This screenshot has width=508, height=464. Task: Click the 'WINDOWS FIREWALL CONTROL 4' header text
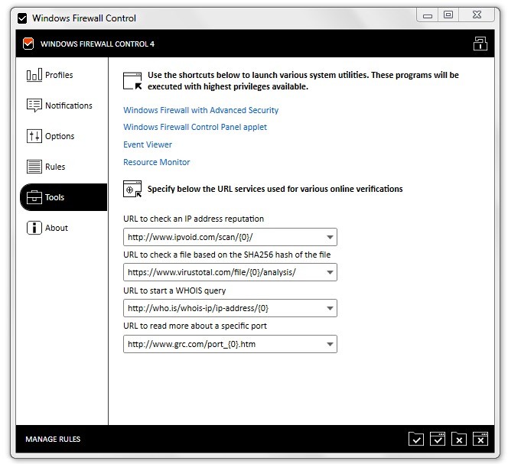[x=97, y=44]
